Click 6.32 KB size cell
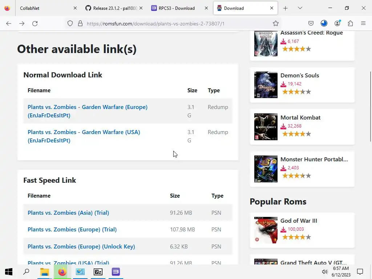 point(179,247)
